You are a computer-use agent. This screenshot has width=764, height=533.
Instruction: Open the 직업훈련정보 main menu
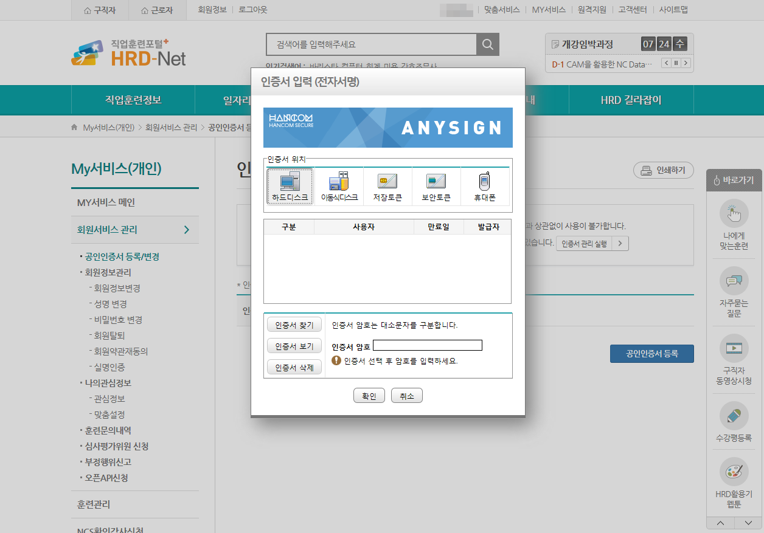133,100
